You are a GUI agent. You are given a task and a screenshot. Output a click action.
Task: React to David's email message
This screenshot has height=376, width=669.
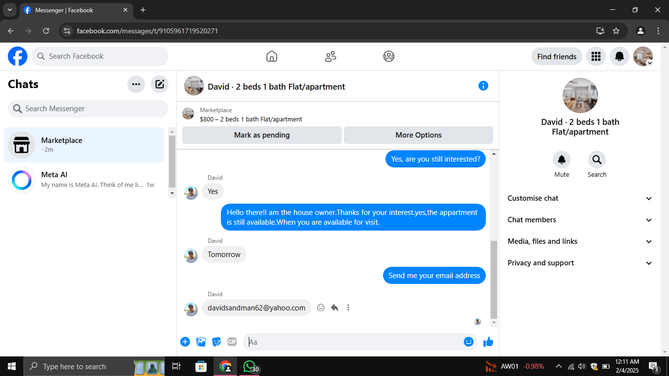(321, 307)
